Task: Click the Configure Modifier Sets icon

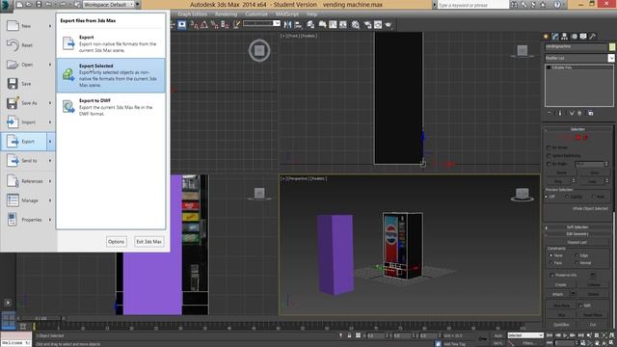Action: pos(591,114)
